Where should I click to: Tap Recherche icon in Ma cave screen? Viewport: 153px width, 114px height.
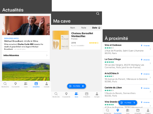point(56,94)
